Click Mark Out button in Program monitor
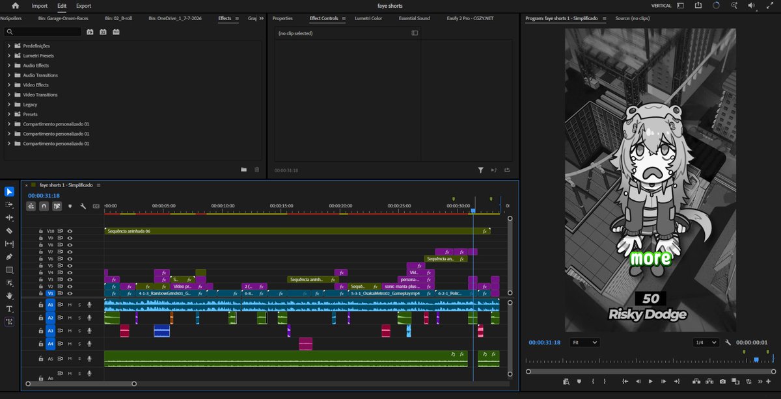781x399 pixels. click(605, 381)
